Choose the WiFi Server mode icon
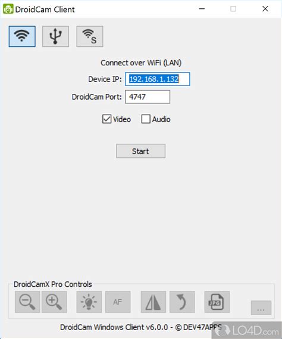The image size is (282, 339). pyautogui.click(x=90, y=36)
